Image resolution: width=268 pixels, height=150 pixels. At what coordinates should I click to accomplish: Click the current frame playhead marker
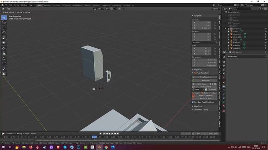(x=94, y=137)
